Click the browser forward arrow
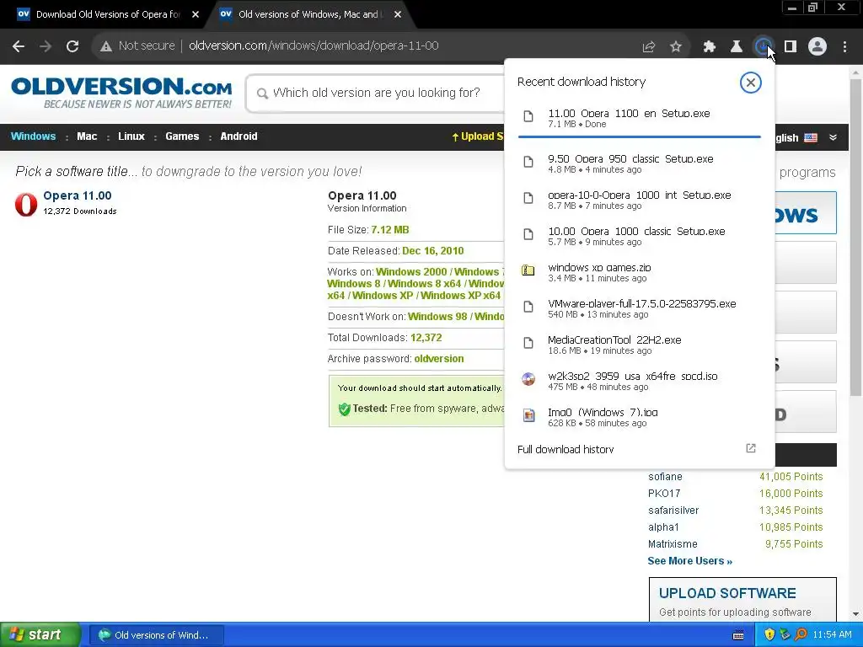The image size is (863, 647). tap(46, 46)
